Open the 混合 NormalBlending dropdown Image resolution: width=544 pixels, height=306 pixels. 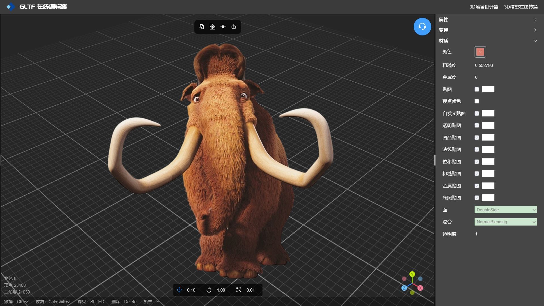[505, 222]
